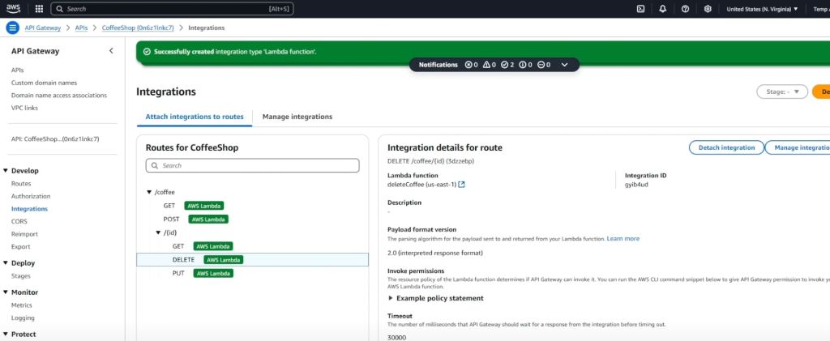Collapse the API Gateway side panel arrow
This screenshot has height=341, width=830.
point(111,51)
